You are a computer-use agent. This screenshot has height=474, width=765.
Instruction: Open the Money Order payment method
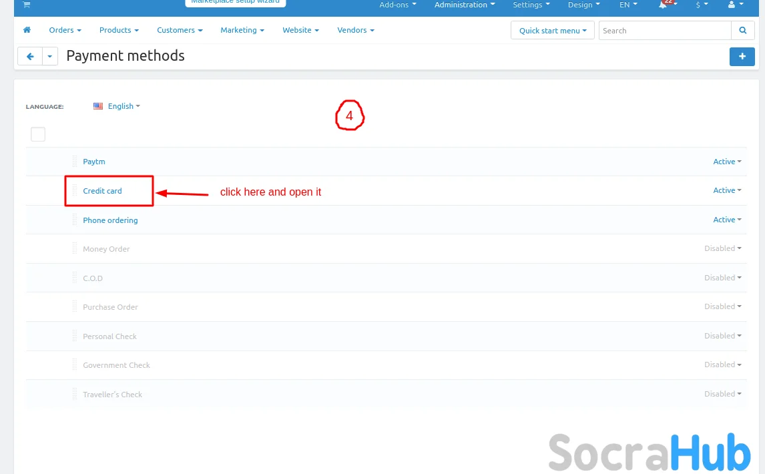(106, 249)
